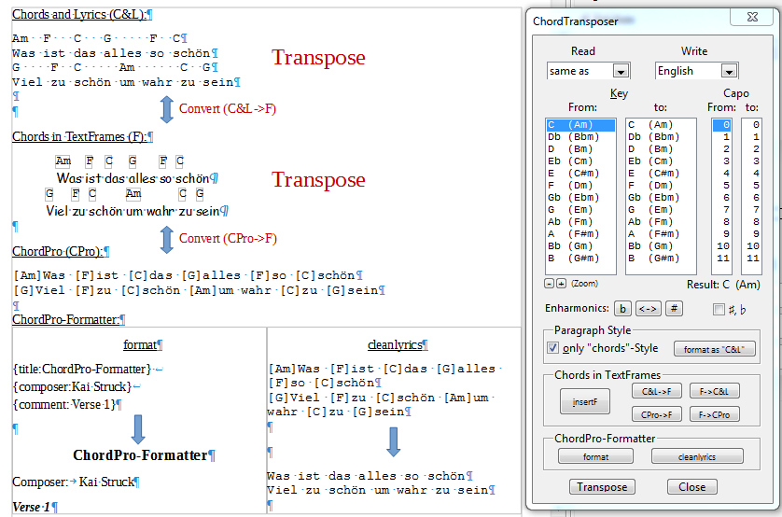Screen dimensions: 782x517
Task: Click the C&L->F convert button
Action: (x=656, y=391)
